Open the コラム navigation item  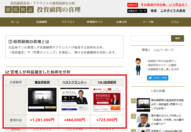click(x=175, y=22)
